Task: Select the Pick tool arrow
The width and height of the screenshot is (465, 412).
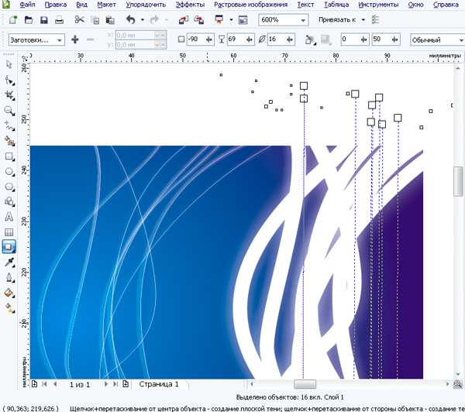Action: [x=9, y=64]
